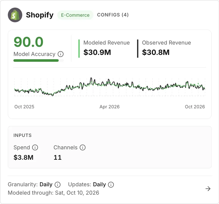Click the Shopify title text
This screenshot has height=204, width=219.
click(40, 15)
